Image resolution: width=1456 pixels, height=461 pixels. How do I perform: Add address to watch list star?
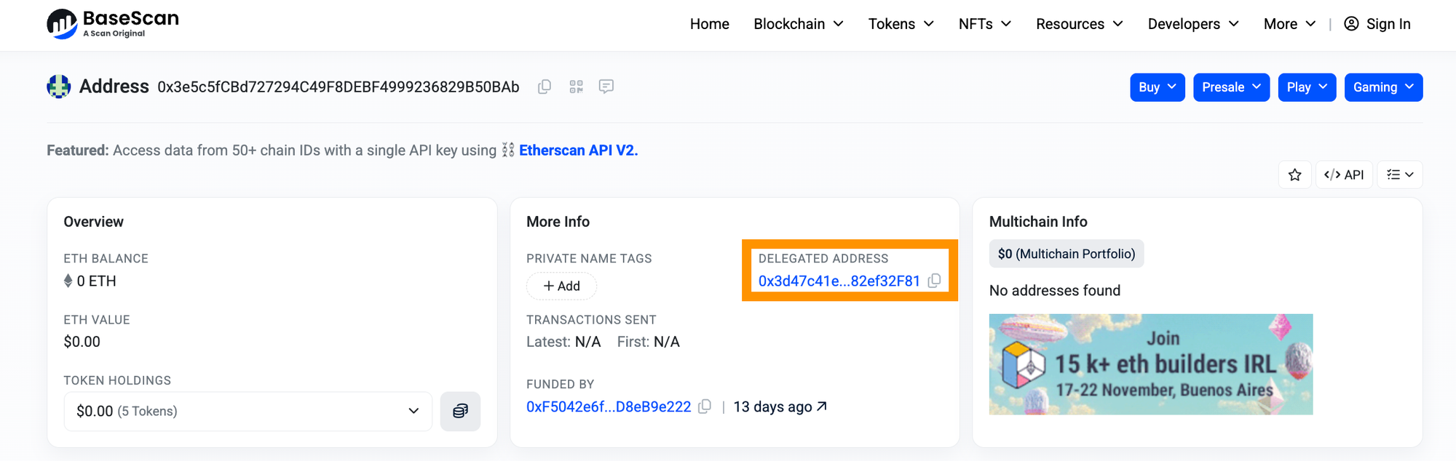[x=1294, y=175]
